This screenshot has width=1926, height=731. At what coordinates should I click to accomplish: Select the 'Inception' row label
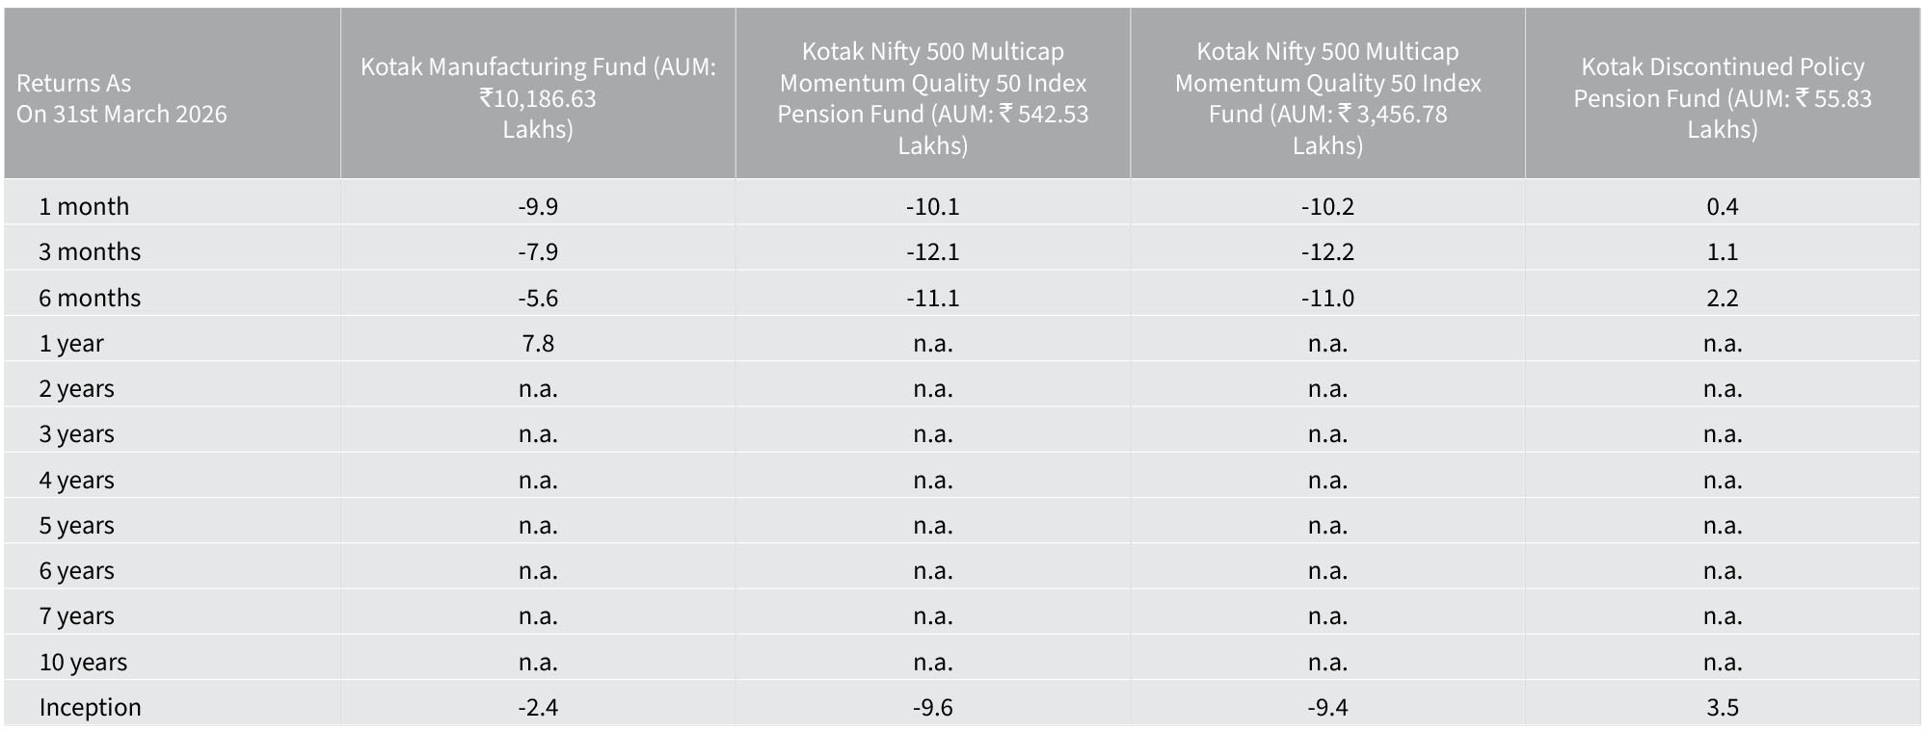point(90,707)
